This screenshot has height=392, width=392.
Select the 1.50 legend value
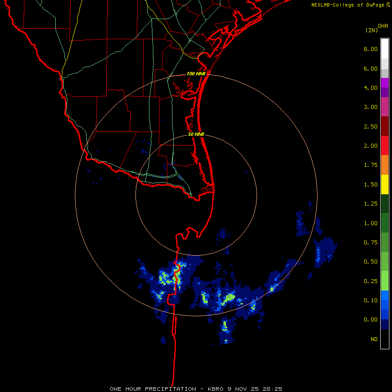(x=371, y=185)
